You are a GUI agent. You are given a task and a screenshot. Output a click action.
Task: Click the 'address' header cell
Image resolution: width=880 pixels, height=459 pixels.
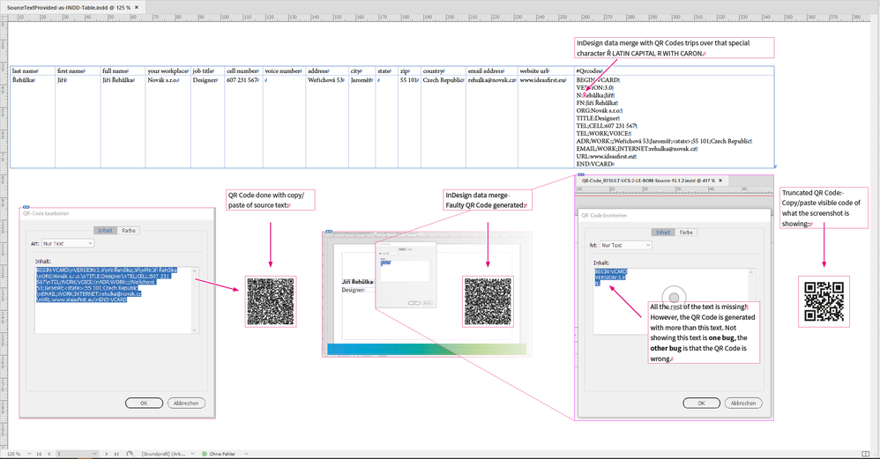click(x=327, y=71)
